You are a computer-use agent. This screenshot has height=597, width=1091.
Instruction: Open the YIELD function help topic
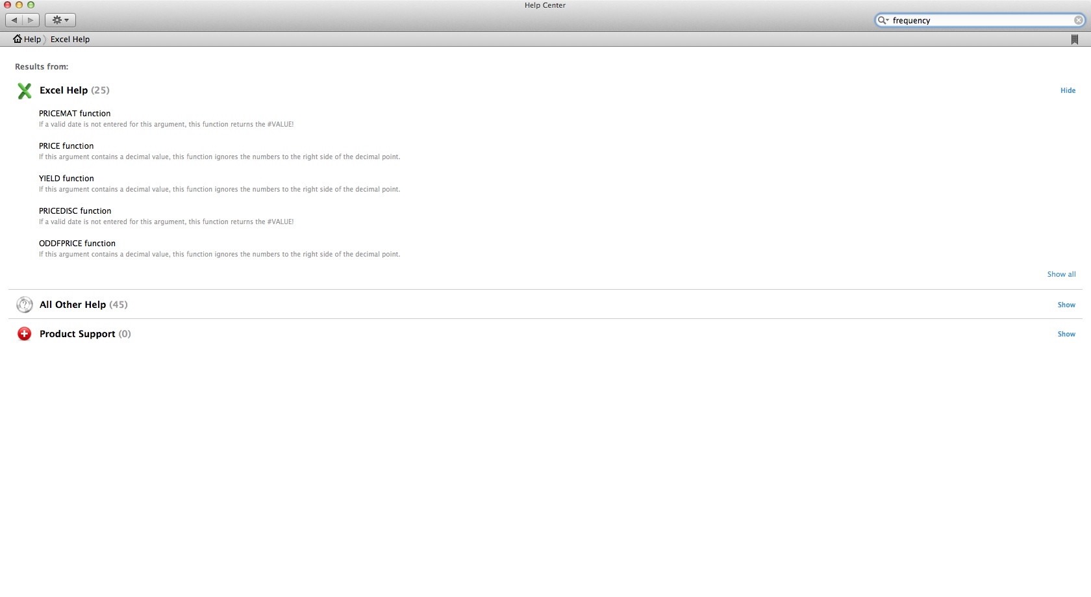coord(66,178)
